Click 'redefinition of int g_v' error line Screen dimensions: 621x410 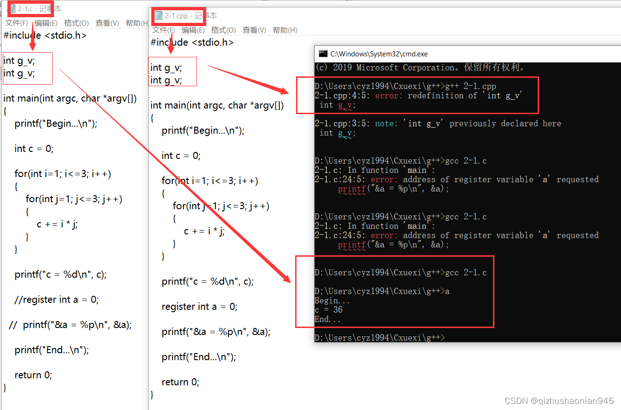click(418, 96)
